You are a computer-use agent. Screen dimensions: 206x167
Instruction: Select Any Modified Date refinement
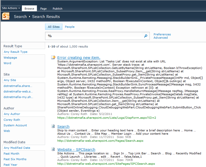(x=17, y=148)
